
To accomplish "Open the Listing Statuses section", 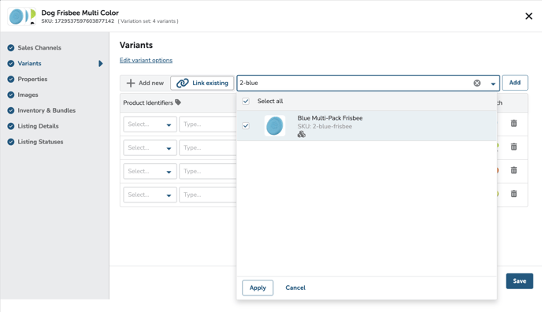I will tap(40, 142).
